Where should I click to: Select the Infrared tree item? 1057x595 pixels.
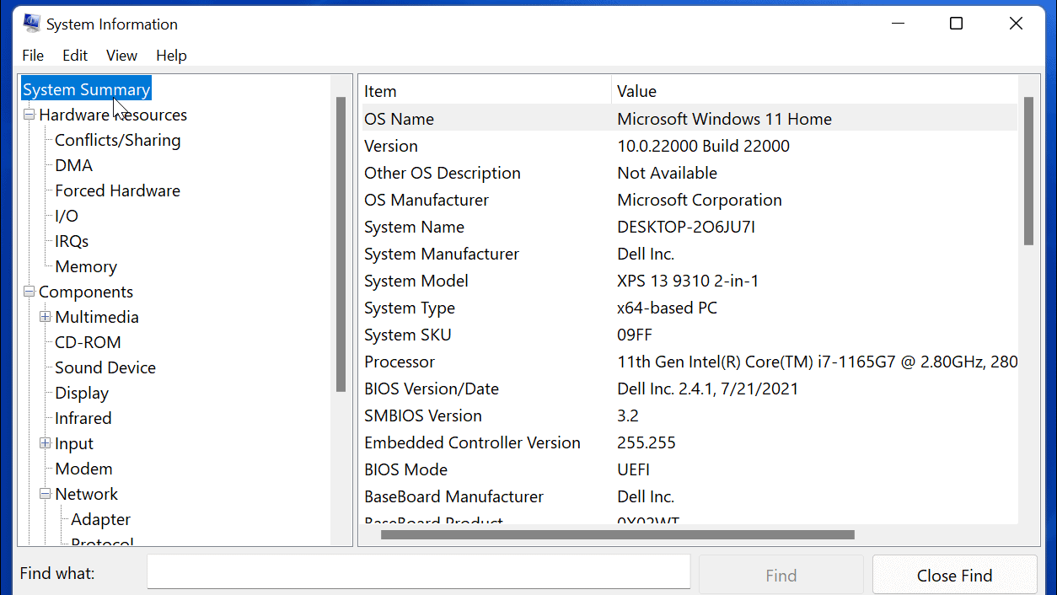click(83, 418)
